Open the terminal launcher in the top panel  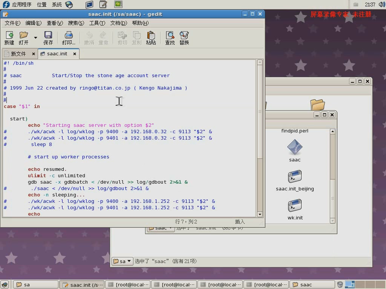pos(89,5)
